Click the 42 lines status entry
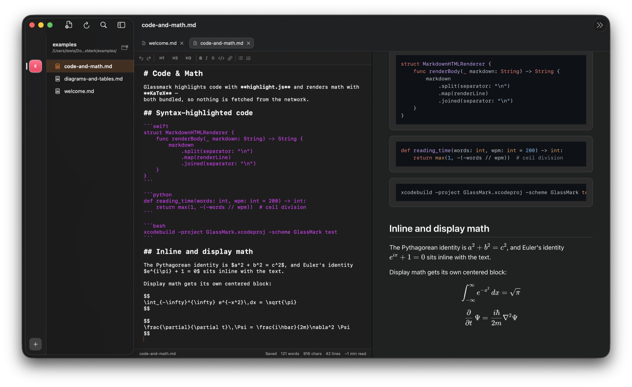The image size is (632, 387). (x=333, y=354)
